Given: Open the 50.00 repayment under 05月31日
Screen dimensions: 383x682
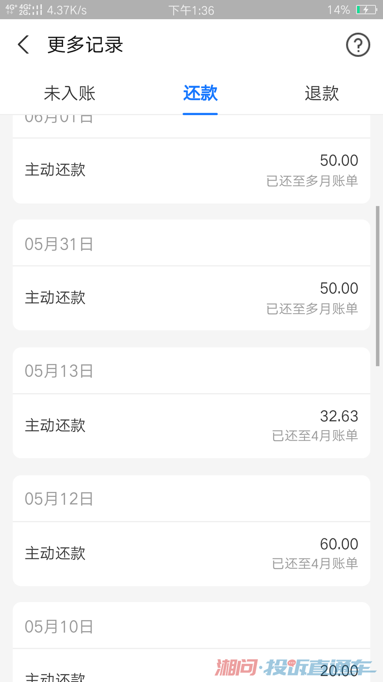Looking at the screenshot, I should pos(191,298).
